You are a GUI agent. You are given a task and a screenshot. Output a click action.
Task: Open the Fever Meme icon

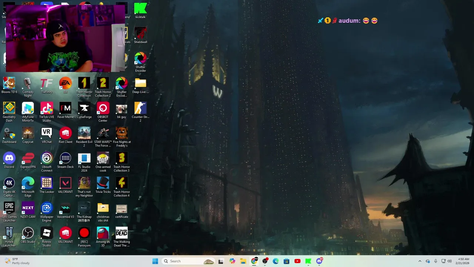tap(66, 111)
